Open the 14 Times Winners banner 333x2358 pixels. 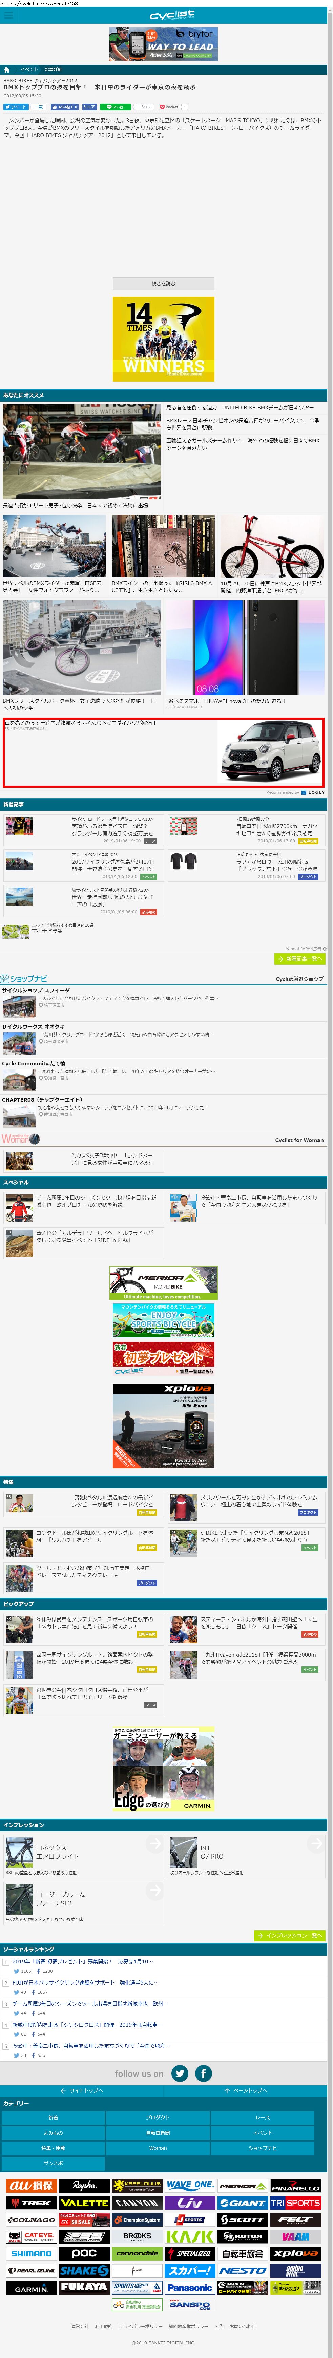163,339
